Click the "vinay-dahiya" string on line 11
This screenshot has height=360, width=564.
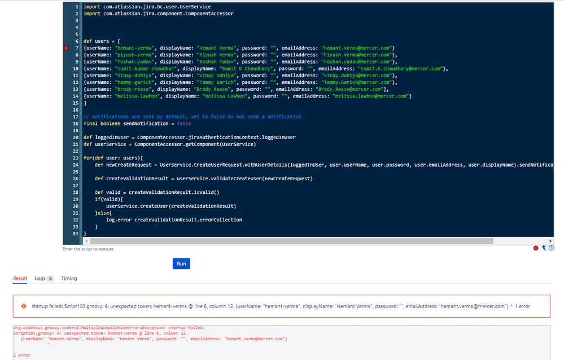pos(134,75)
